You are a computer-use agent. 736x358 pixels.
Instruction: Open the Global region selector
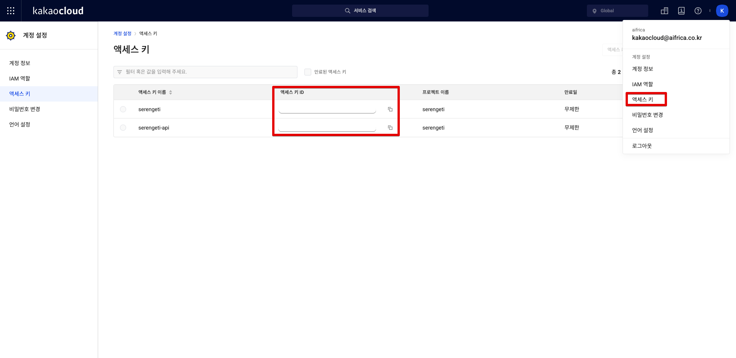tap(617, 11)
